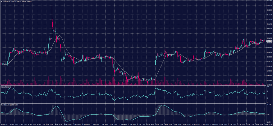Click the tallest candlestick wick spike peak
This screenshot has height=126, width=273.
[52, 5]
